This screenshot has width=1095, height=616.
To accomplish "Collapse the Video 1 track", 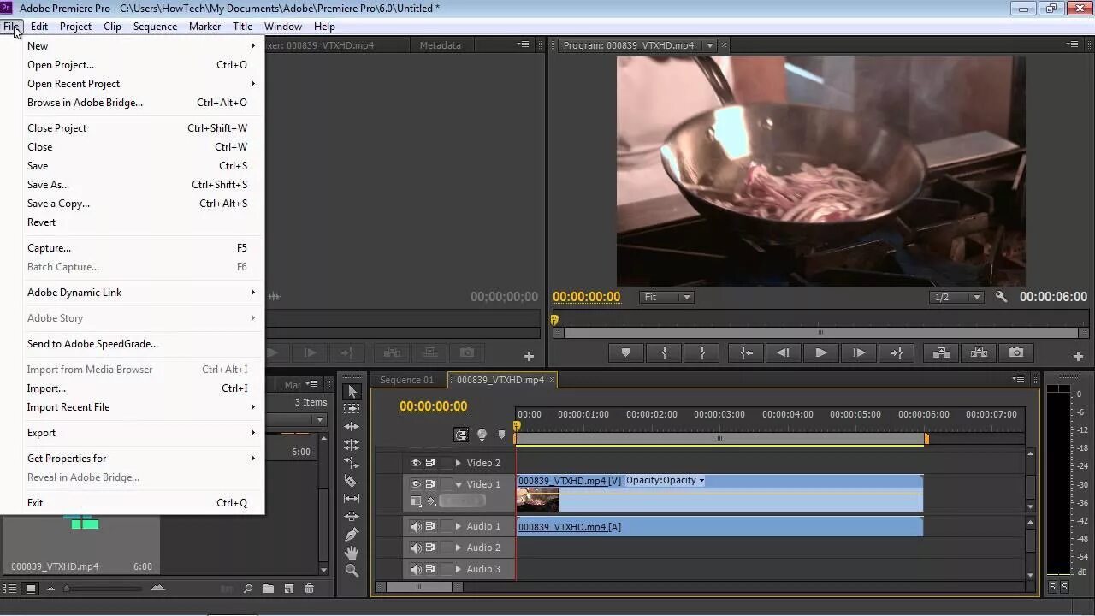I will tap(459, 484).
